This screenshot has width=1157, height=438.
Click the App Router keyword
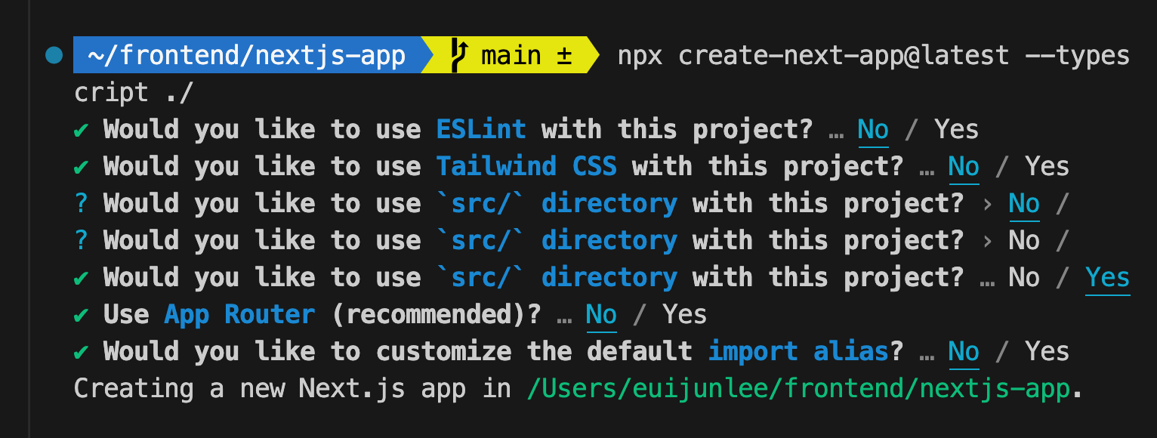coord(239,315)
